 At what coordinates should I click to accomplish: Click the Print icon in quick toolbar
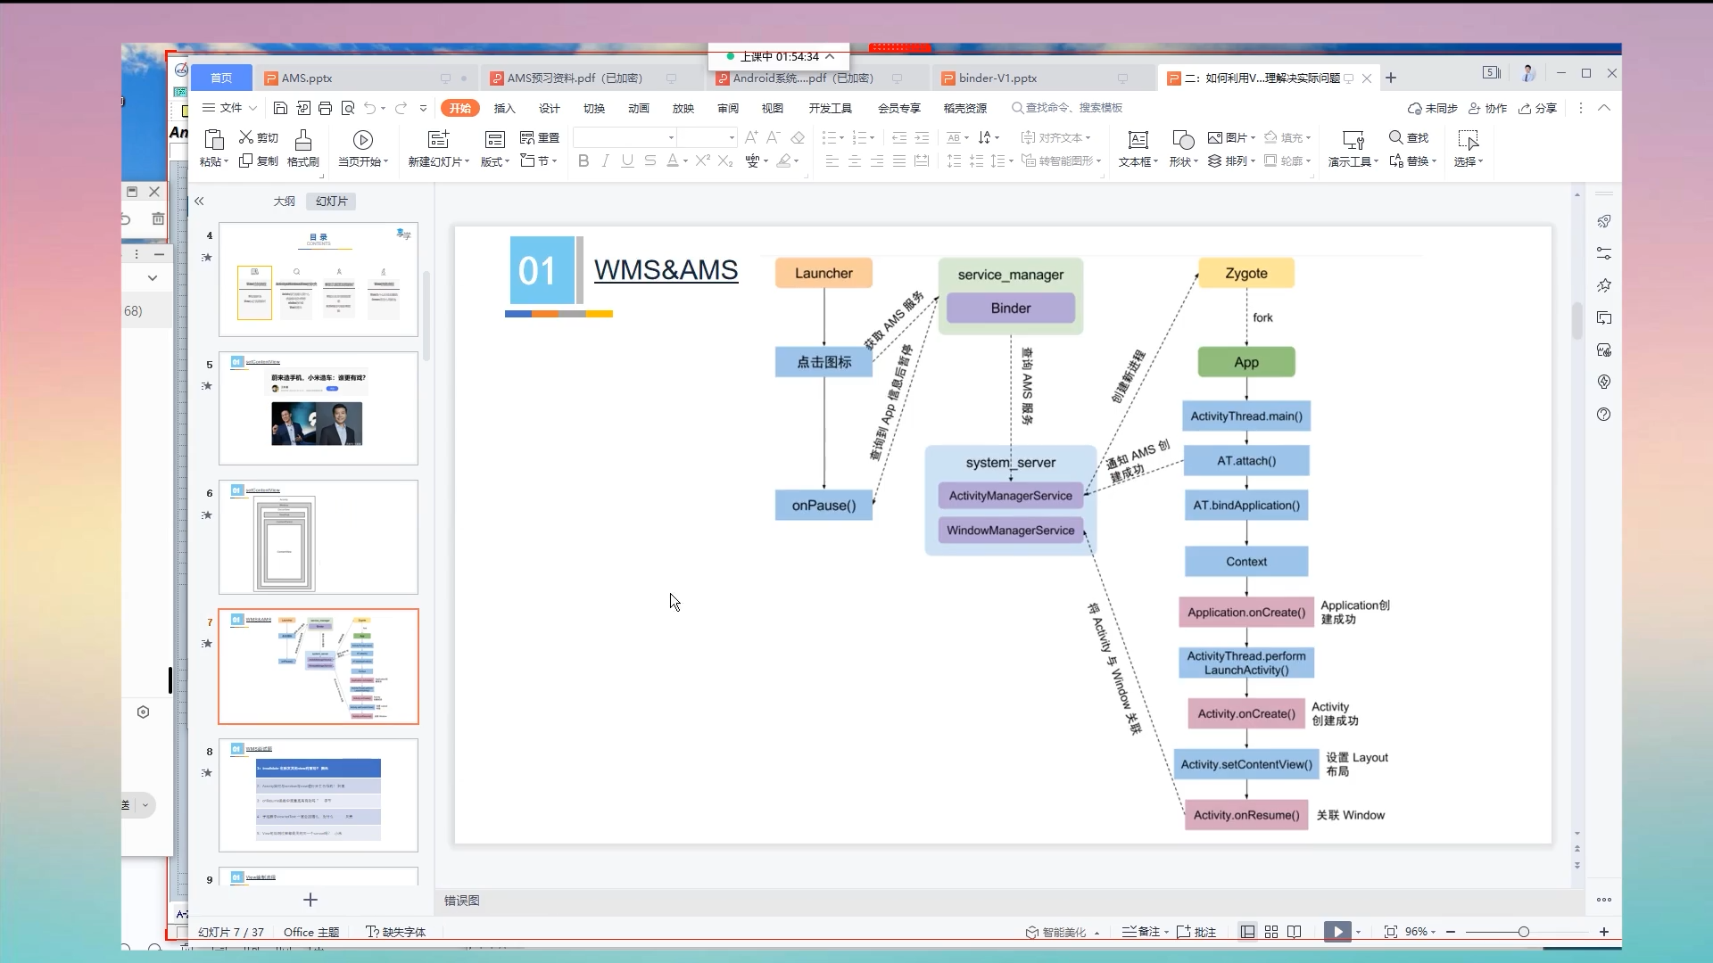point(325,108)
